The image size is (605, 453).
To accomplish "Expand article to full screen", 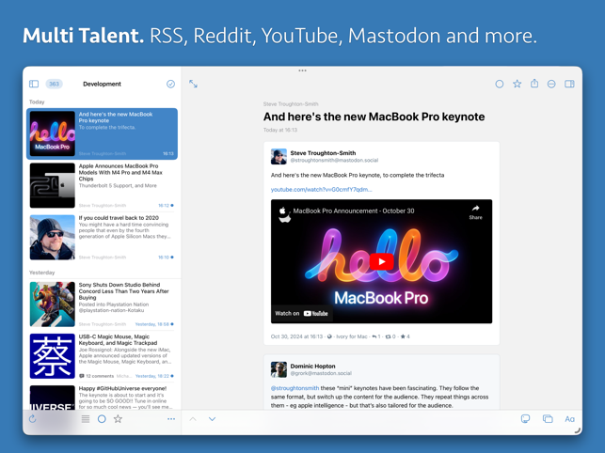I will pos(193,84).
